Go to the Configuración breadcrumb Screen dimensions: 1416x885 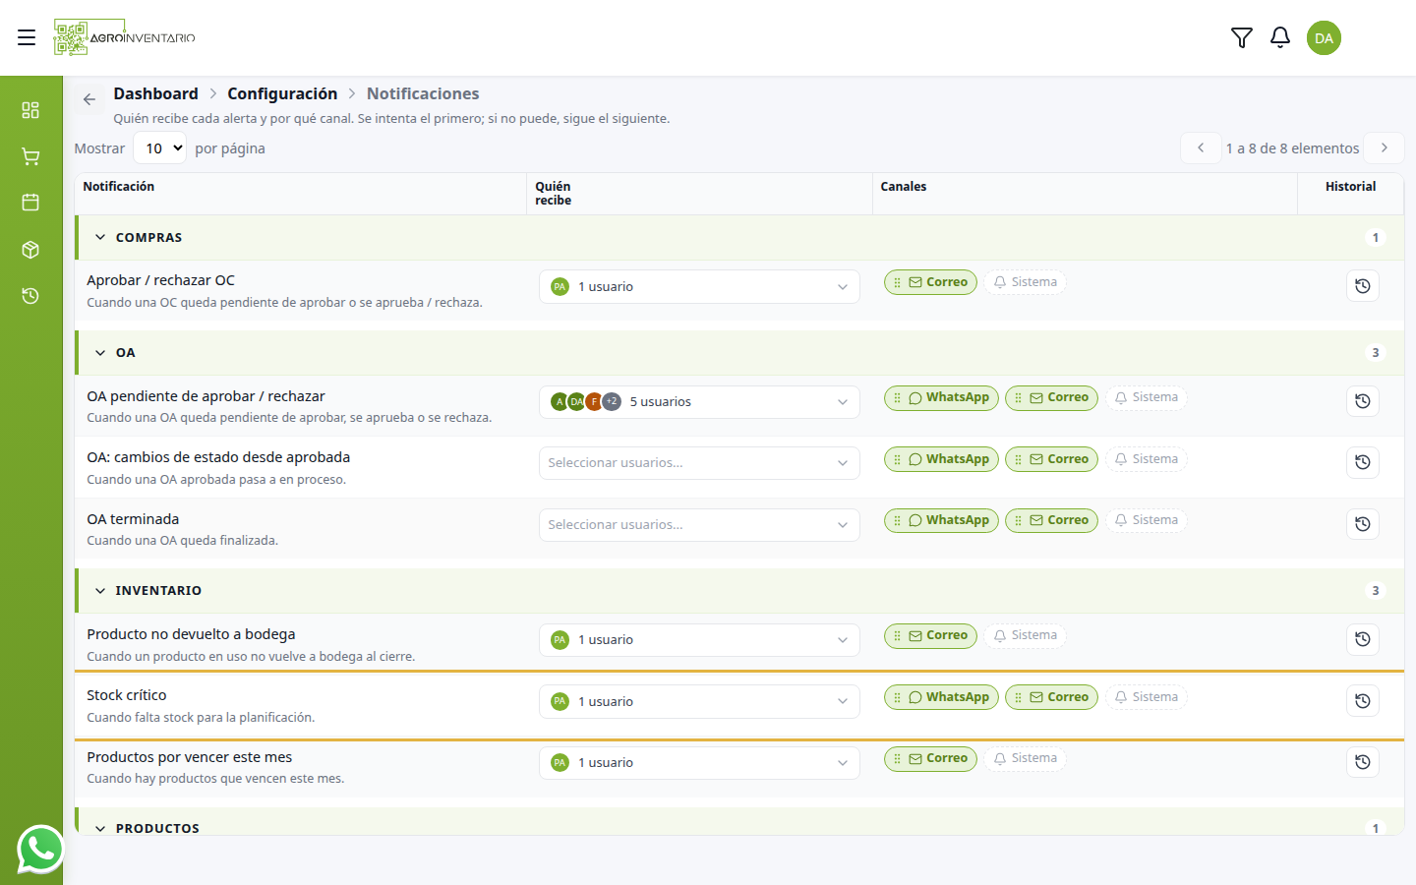coord(282,93)
